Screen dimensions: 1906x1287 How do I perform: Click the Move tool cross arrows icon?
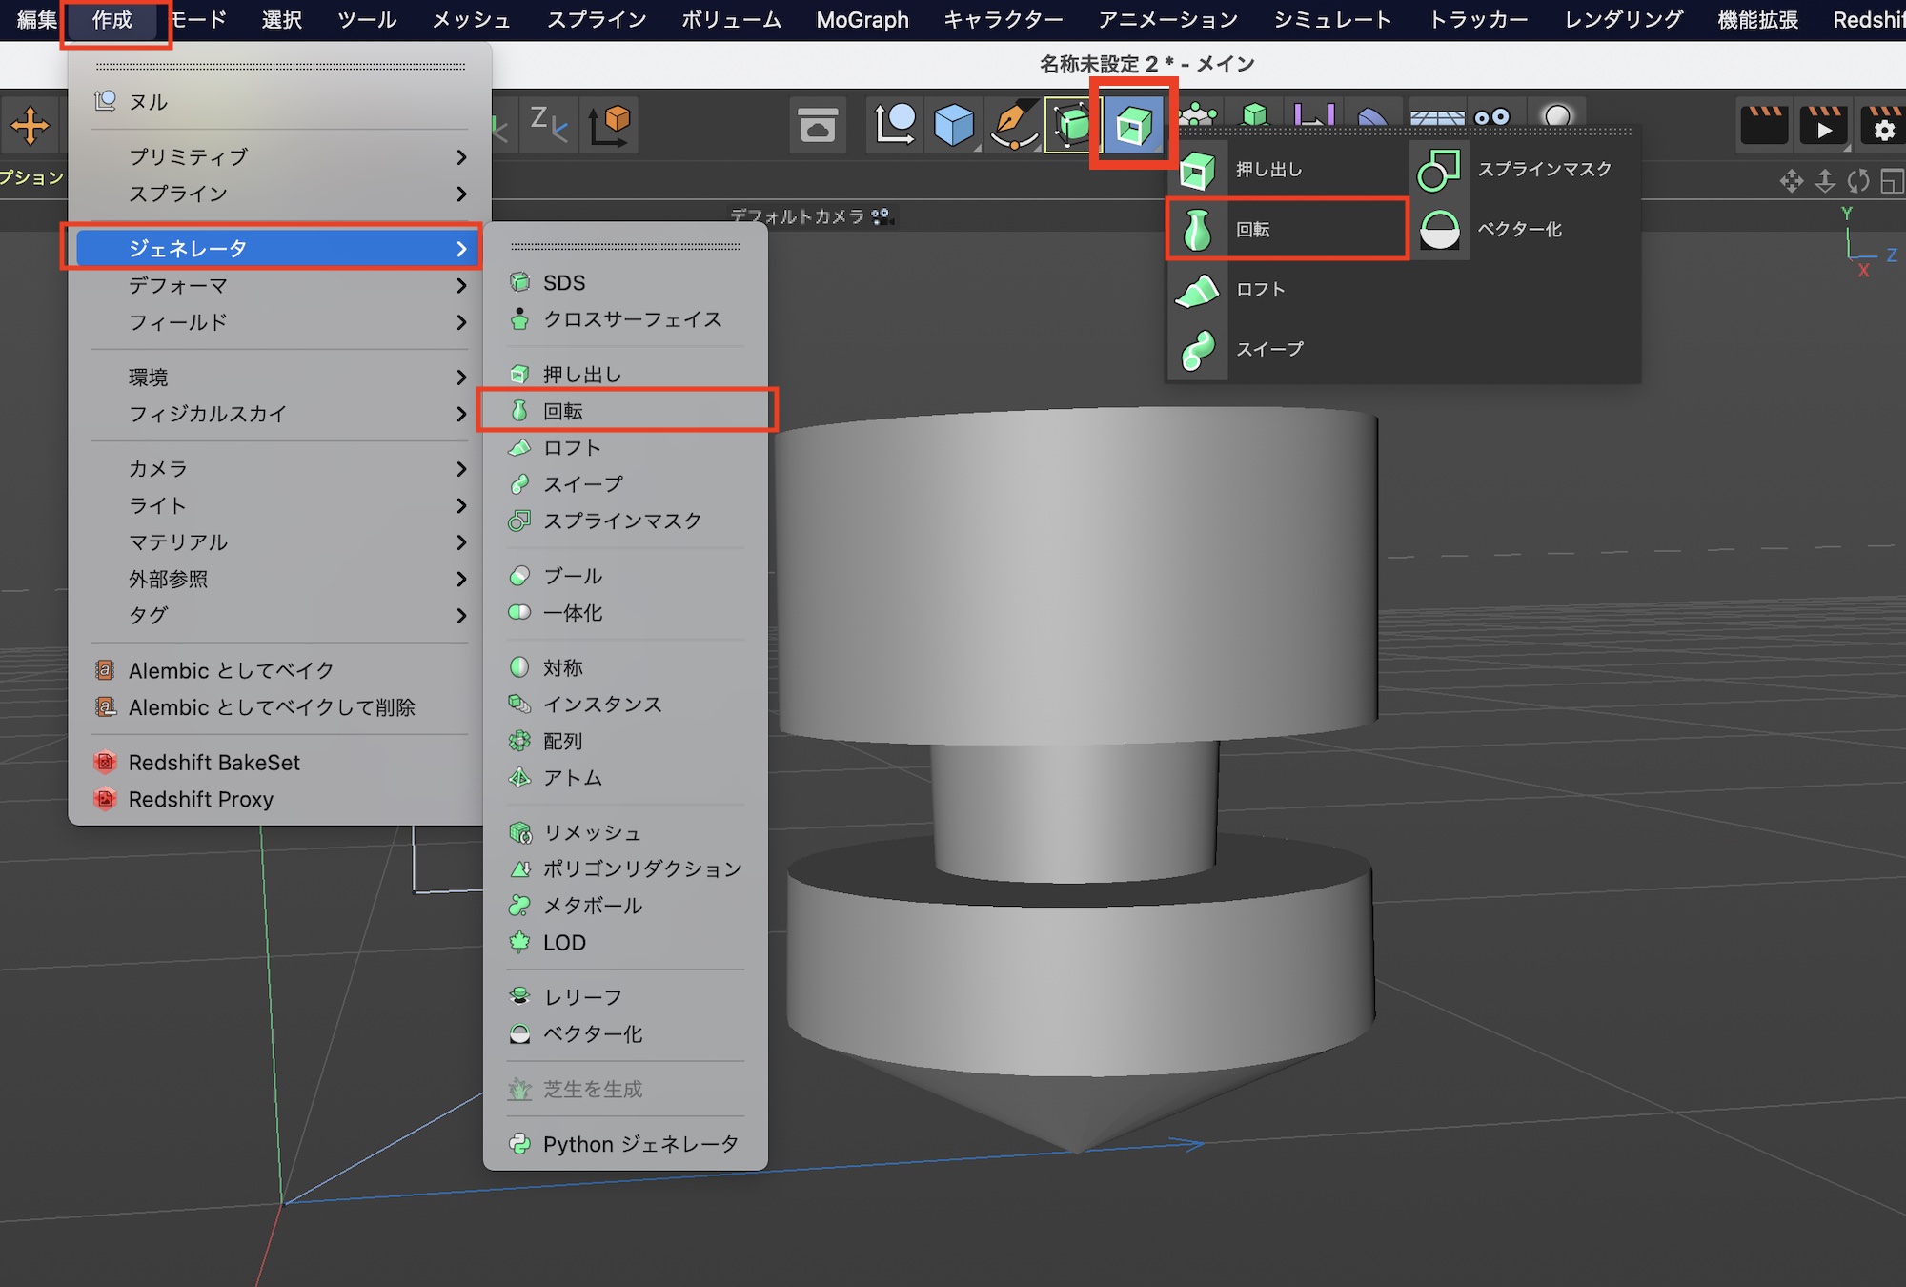coord(30,125)
